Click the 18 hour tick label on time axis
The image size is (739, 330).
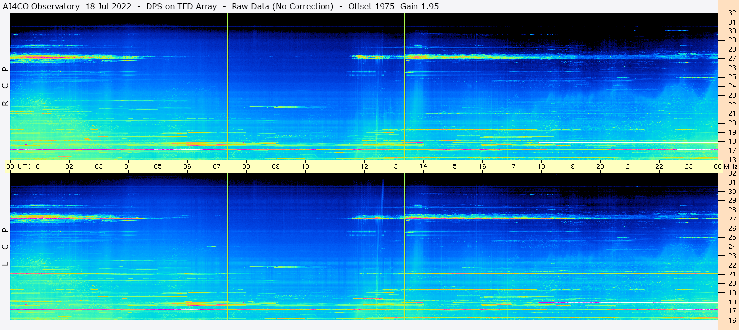pos(541,166)
